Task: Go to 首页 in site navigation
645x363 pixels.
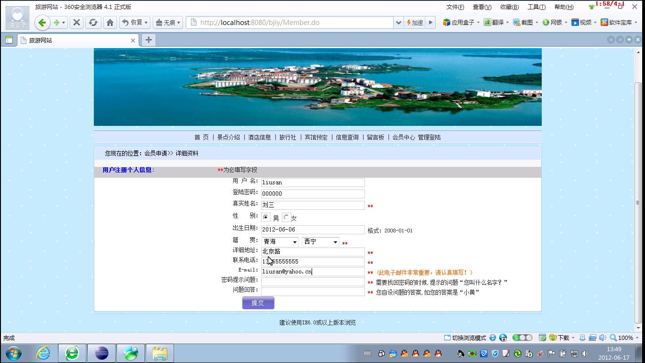Action: tap(201, 137)
